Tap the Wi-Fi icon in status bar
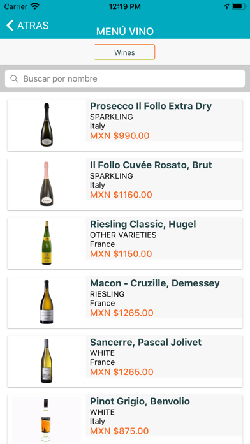 click(35, 6)
